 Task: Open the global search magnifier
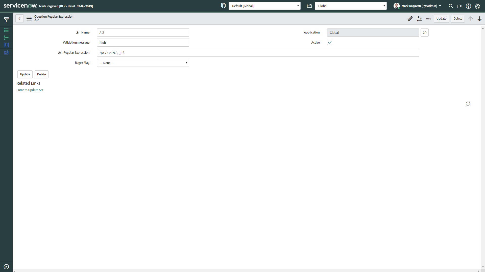451,6
